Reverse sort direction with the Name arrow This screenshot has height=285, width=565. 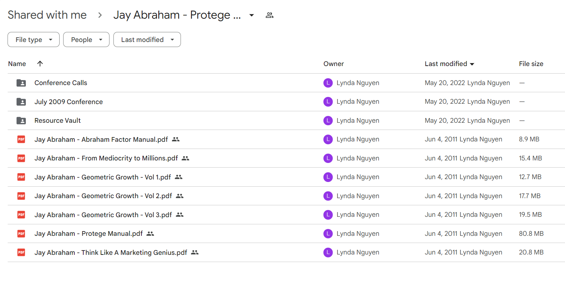[x=40, y=64]
